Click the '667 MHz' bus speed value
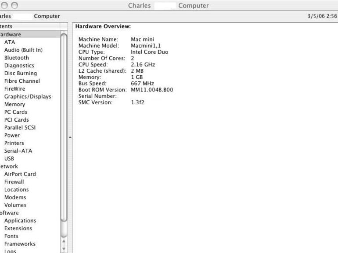 click(x=142, y=84)
